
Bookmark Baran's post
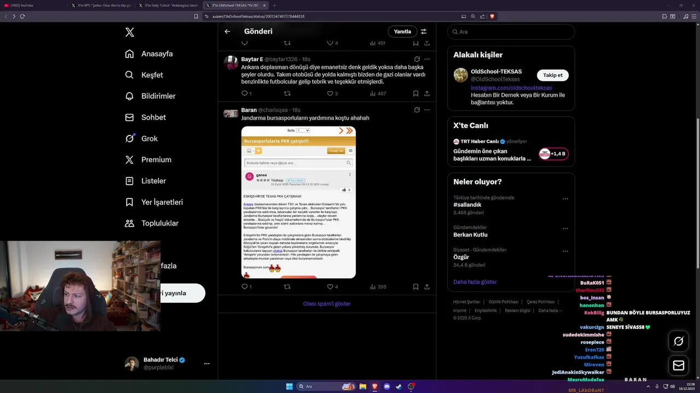pyautogui.click(x=416, y=287)
